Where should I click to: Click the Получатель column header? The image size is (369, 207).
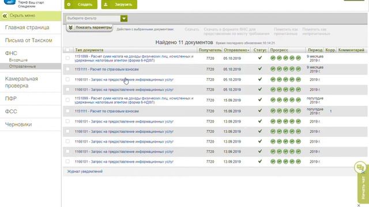pos(210,50)
